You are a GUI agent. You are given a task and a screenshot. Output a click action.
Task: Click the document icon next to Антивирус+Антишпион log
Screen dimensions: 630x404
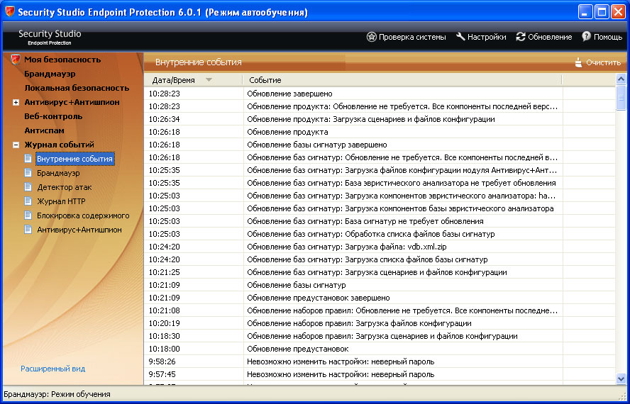pos(28,230)
